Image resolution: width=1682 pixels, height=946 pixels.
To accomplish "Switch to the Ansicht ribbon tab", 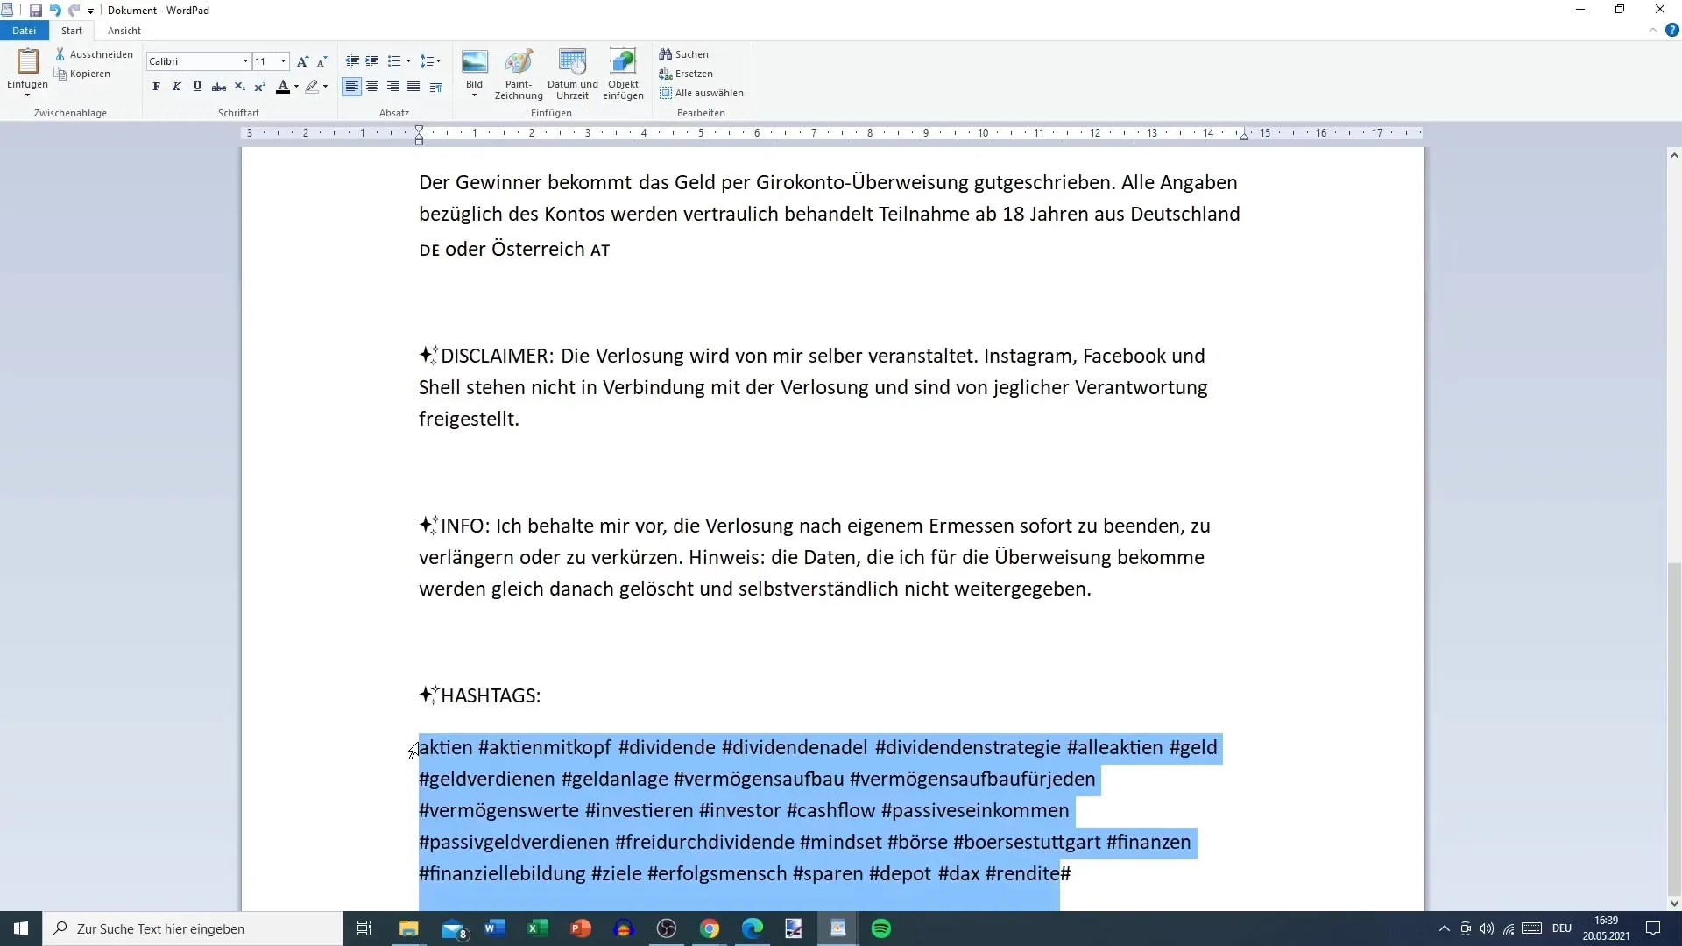I will (124, 31).
